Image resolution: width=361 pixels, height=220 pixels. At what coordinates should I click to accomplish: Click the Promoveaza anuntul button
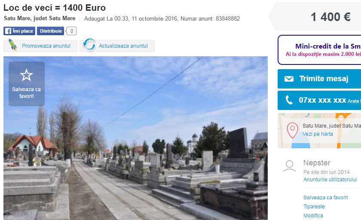coord(40,46)
